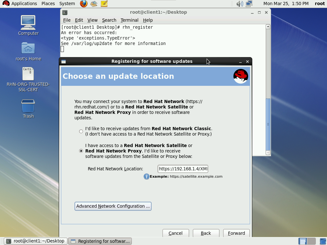
Task: Click the terminal scrollbar down arrow
Action: 268,153
